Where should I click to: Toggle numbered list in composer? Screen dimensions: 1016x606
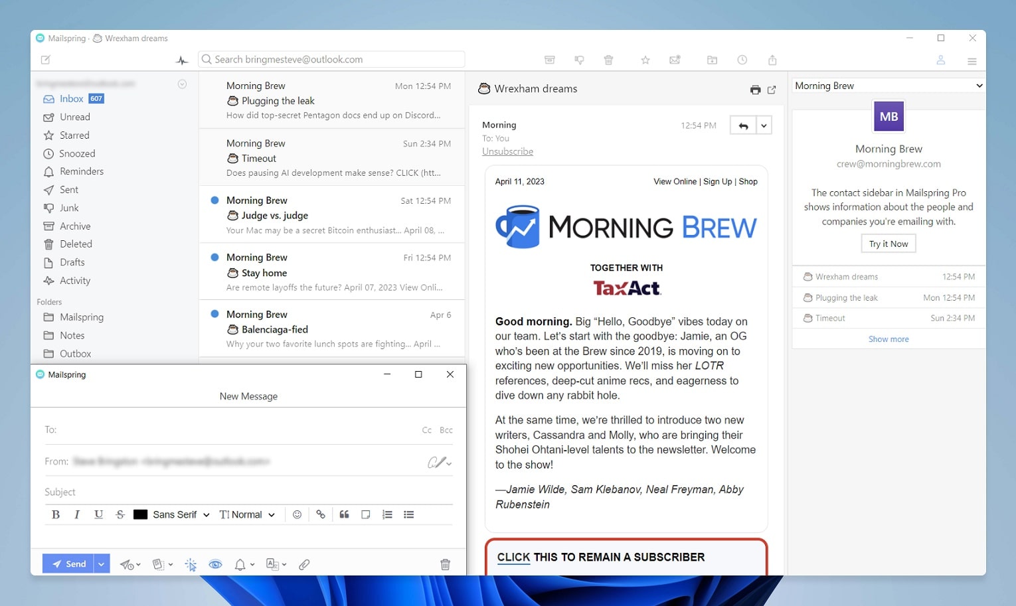tap(387, 514)
